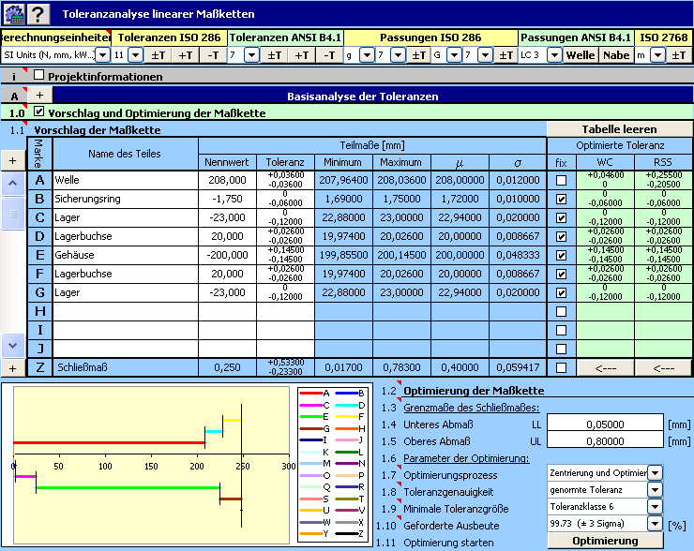Click nominal value 208,000 cell
694x551 pixels.
point(228,180)
